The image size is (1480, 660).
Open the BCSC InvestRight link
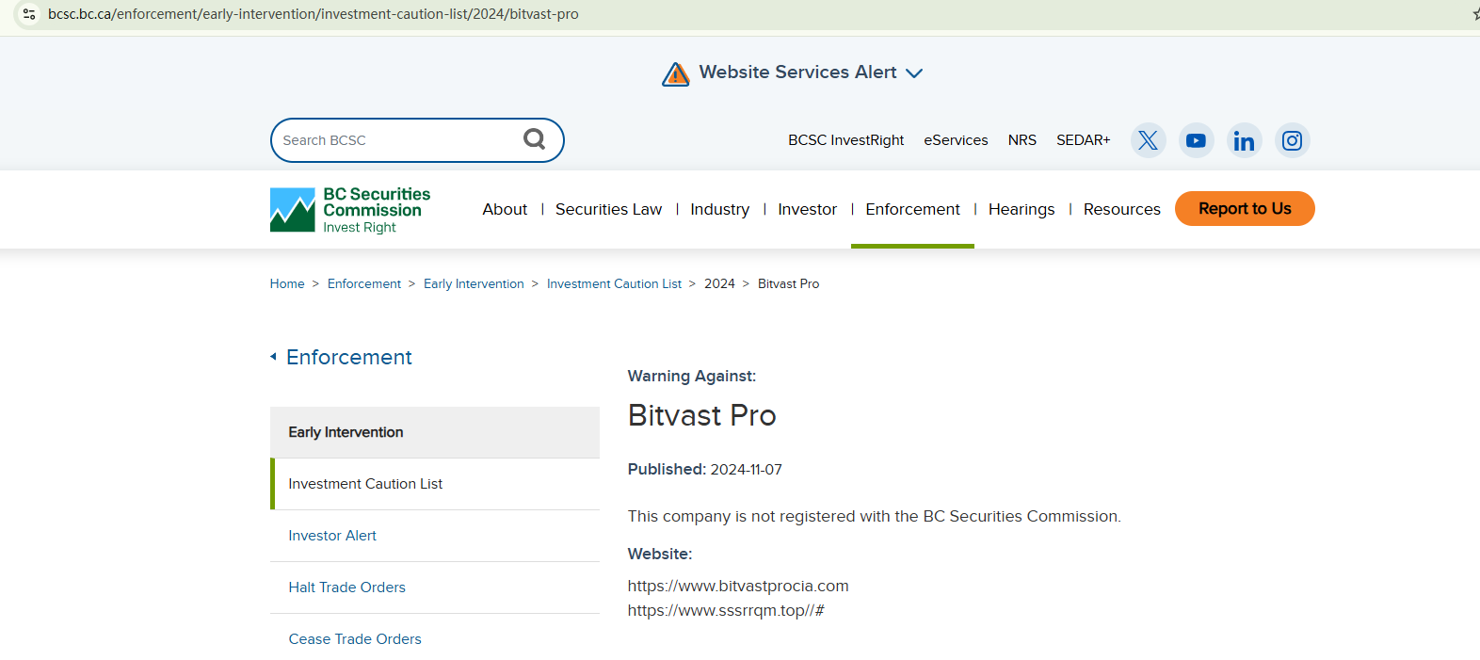tap(845, 140)
